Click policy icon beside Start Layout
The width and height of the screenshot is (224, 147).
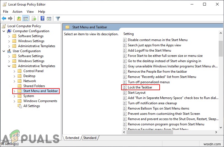[x=125, y=93]
